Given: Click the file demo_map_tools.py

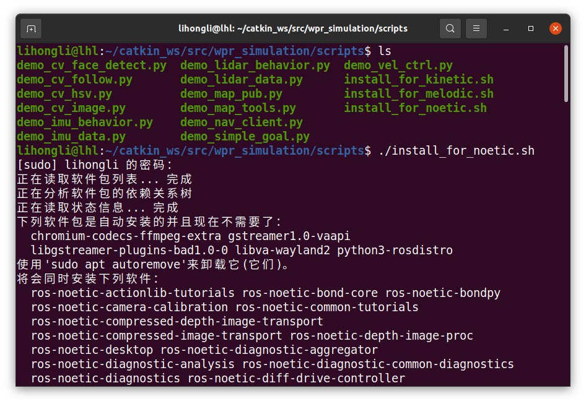Looking at the screenshot, I should pos(238,108).
